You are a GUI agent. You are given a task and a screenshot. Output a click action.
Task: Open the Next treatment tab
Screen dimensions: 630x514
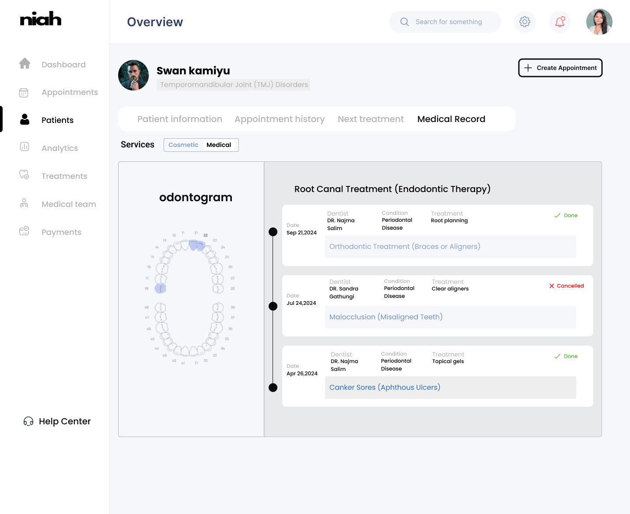[x=371, y=119]
